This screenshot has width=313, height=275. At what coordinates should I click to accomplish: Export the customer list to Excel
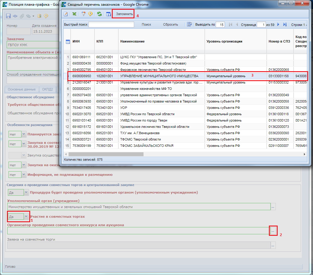[74, 14]
